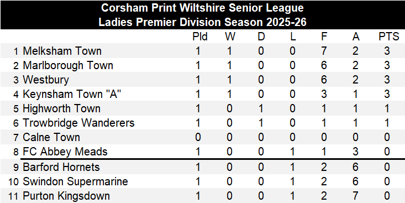Select the Calne Town row
405x203 pixels.
click(x=202, y=137)
